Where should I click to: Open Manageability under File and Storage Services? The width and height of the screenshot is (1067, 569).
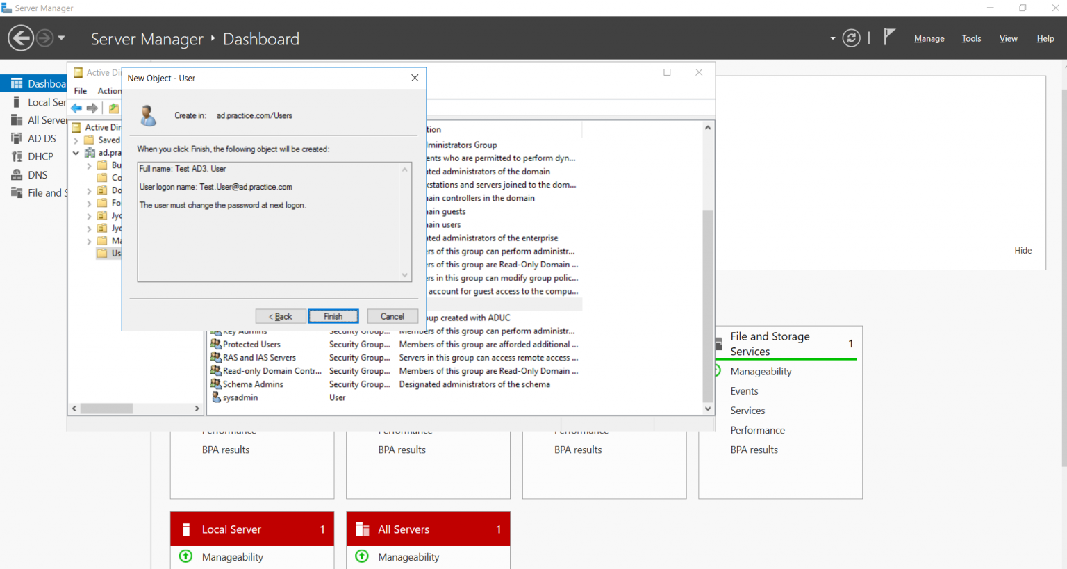[x=761, y=372]
